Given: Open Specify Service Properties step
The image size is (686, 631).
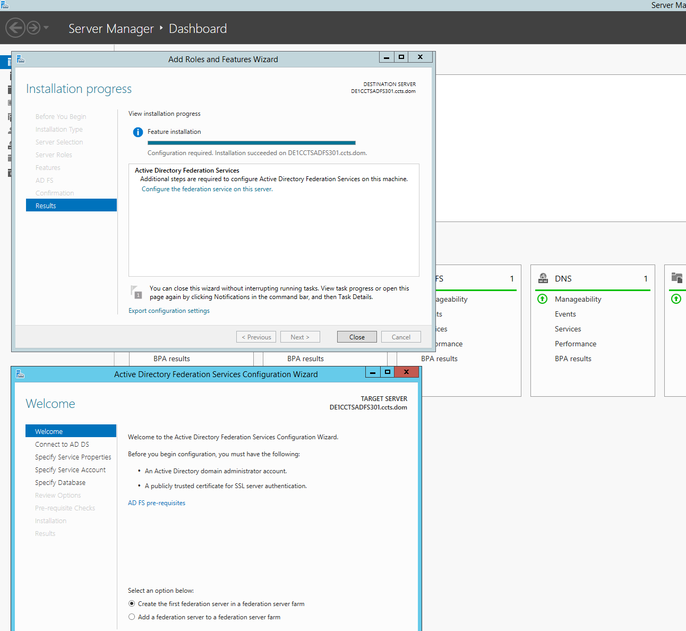Looking at the screenshot, I should pyautogui.click(x=73, y=457).
